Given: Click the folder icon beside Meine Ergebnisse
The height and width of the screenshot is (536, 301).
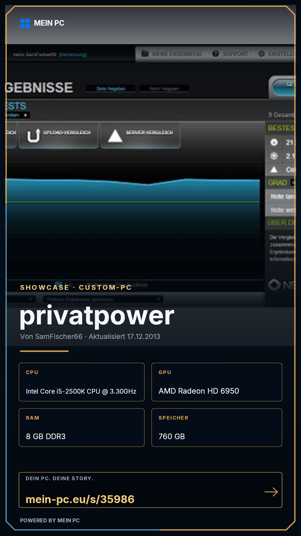Looking at the screenshot, I should pos(145,54).
